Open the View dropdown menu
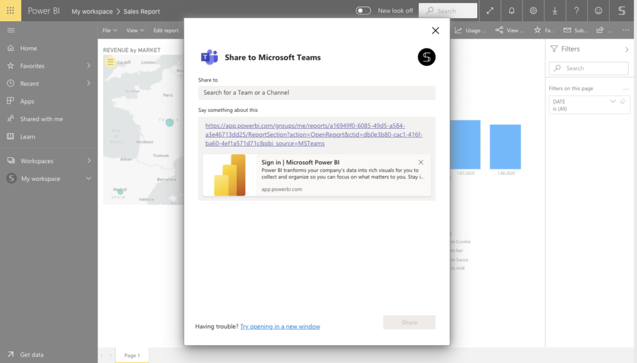 (135, 30)
